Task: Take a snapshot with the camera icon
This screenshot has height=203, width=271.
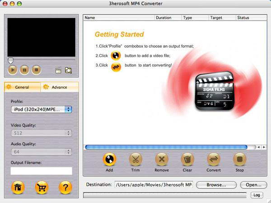Action: pyautogui.click(x=68, y=70)
